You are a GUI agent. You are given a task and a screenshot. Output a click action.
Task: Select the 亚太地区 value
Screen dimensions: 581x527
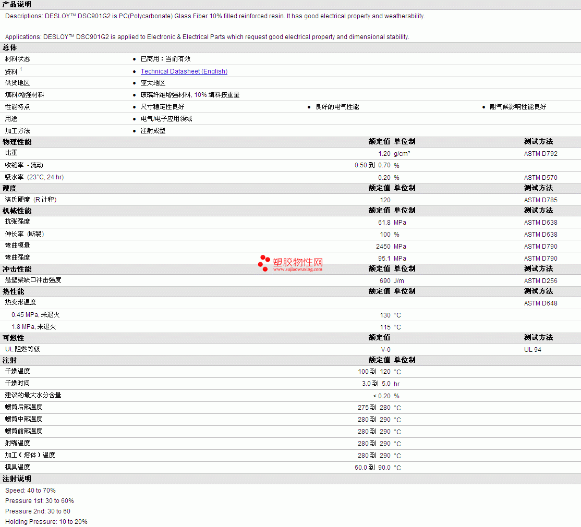pyautogui.click(x=153, y=83)
